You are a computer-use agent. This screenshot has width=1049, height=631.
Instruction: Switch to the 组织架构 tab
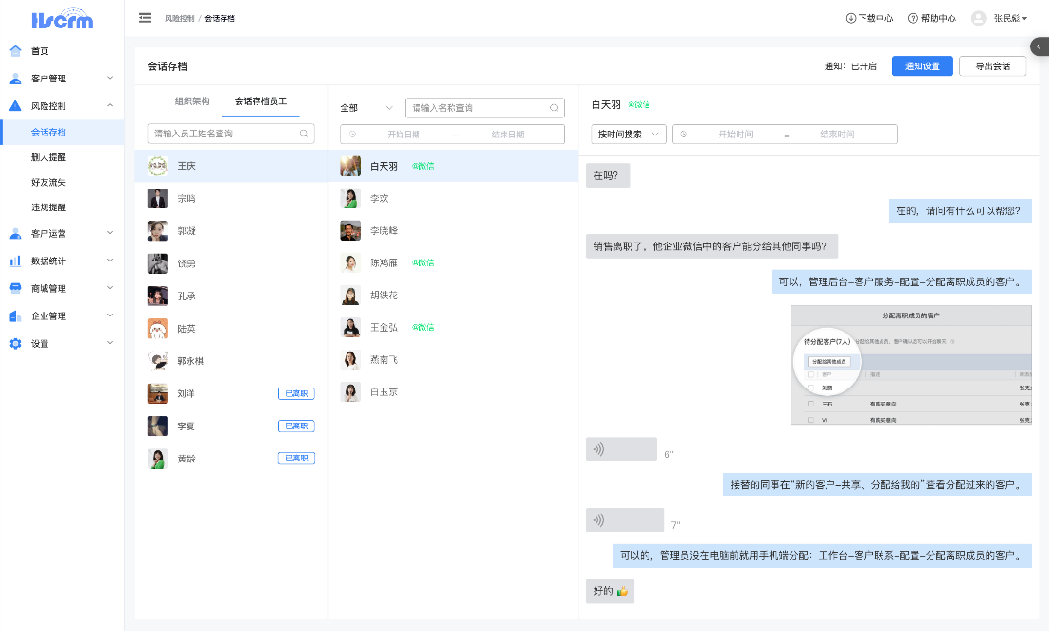coord(192,101)
